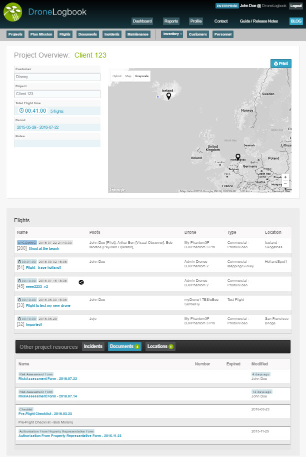This screenshot has width=306, height=457.
Task: Open Pre-Flight Checklist - 2016.03.23
Action: [x=45, y=414]
